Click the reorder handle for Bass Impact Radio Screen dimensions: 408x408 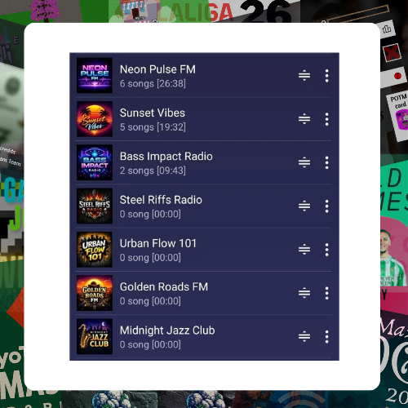pos(304,162)
